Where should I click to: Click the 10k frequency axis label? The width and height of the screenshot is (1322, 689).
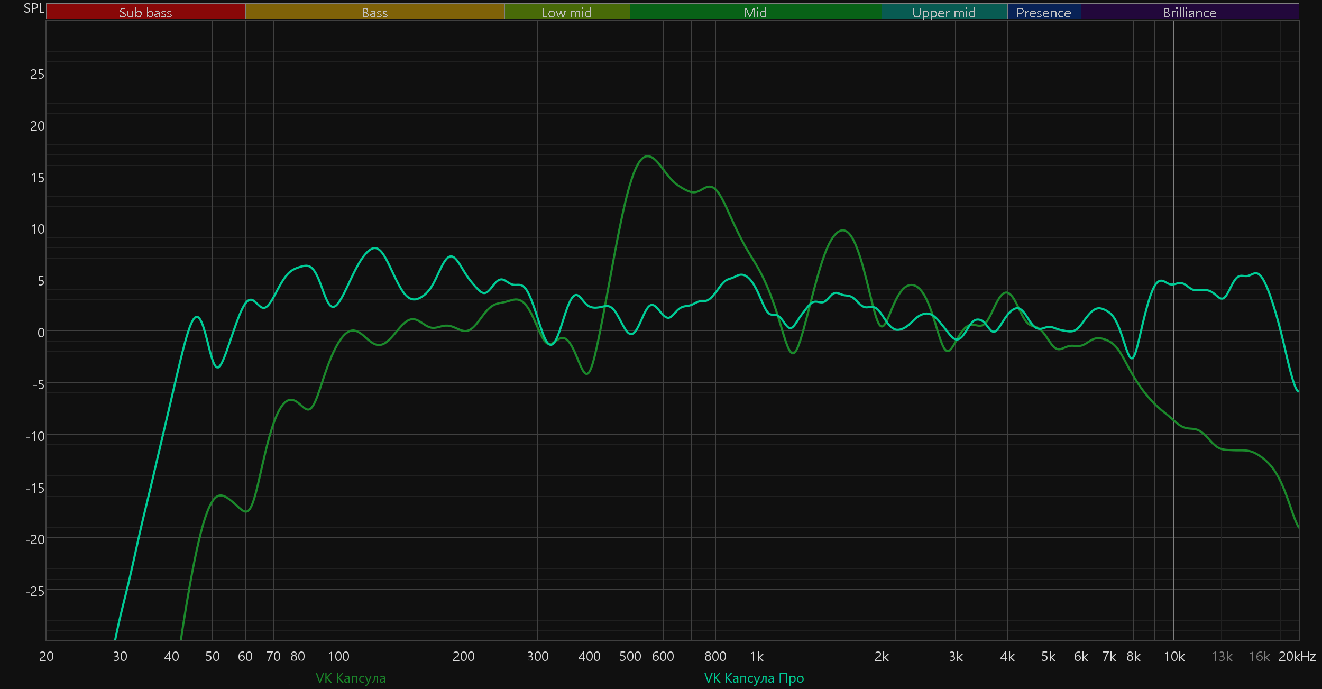[x=1174, y=656]
